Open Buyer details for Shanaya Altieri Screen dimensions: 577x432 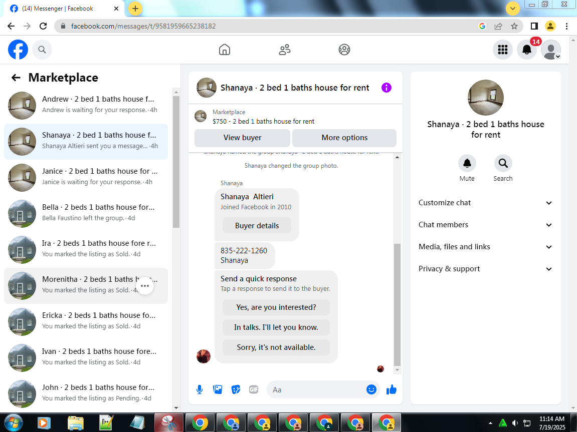[x=257, y=226]
